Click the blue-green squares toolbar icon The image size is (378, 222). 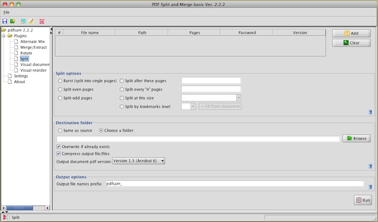coord(23,21)
